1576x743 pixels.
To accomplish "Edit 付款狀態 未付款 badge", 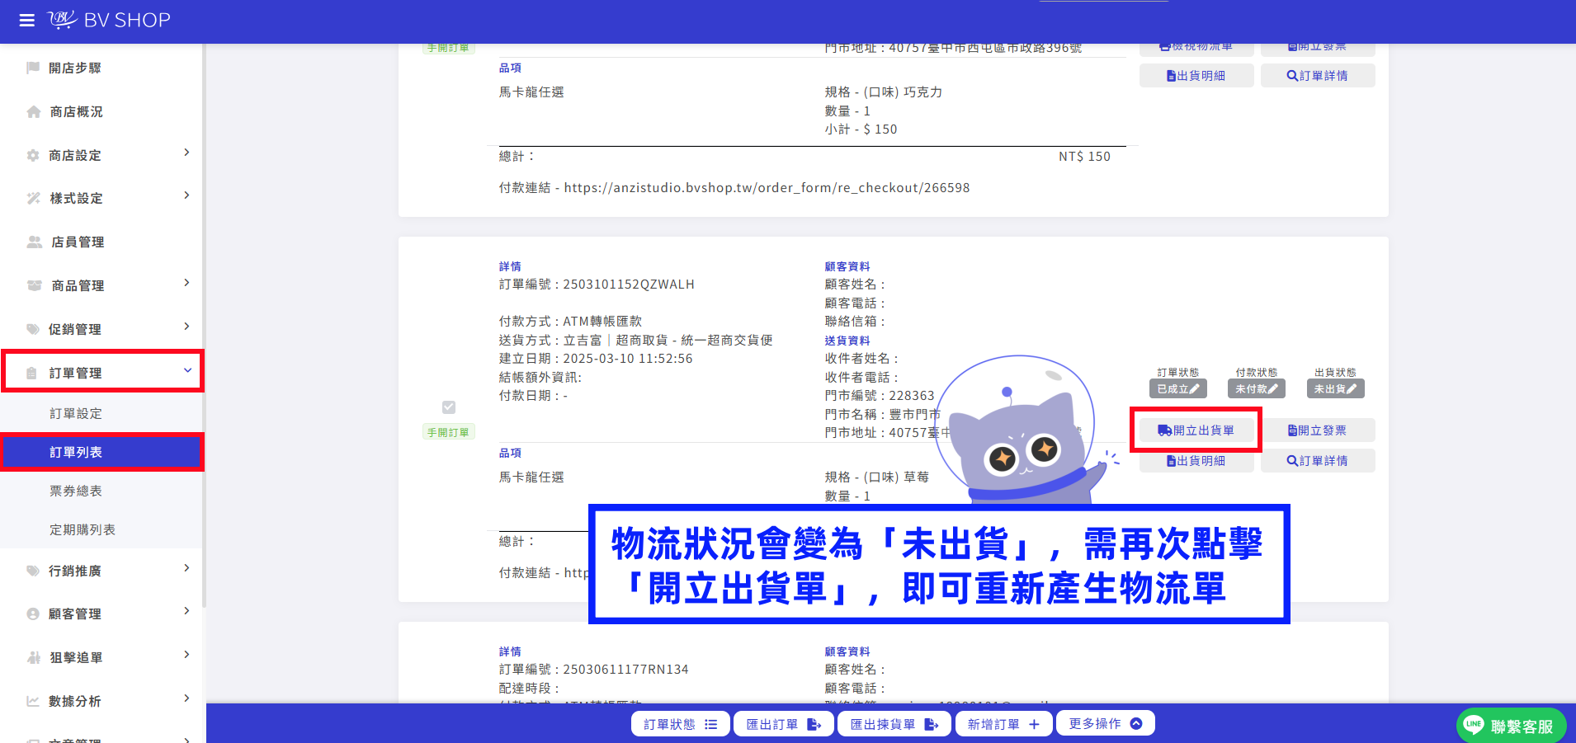I will coord(1256,389).
